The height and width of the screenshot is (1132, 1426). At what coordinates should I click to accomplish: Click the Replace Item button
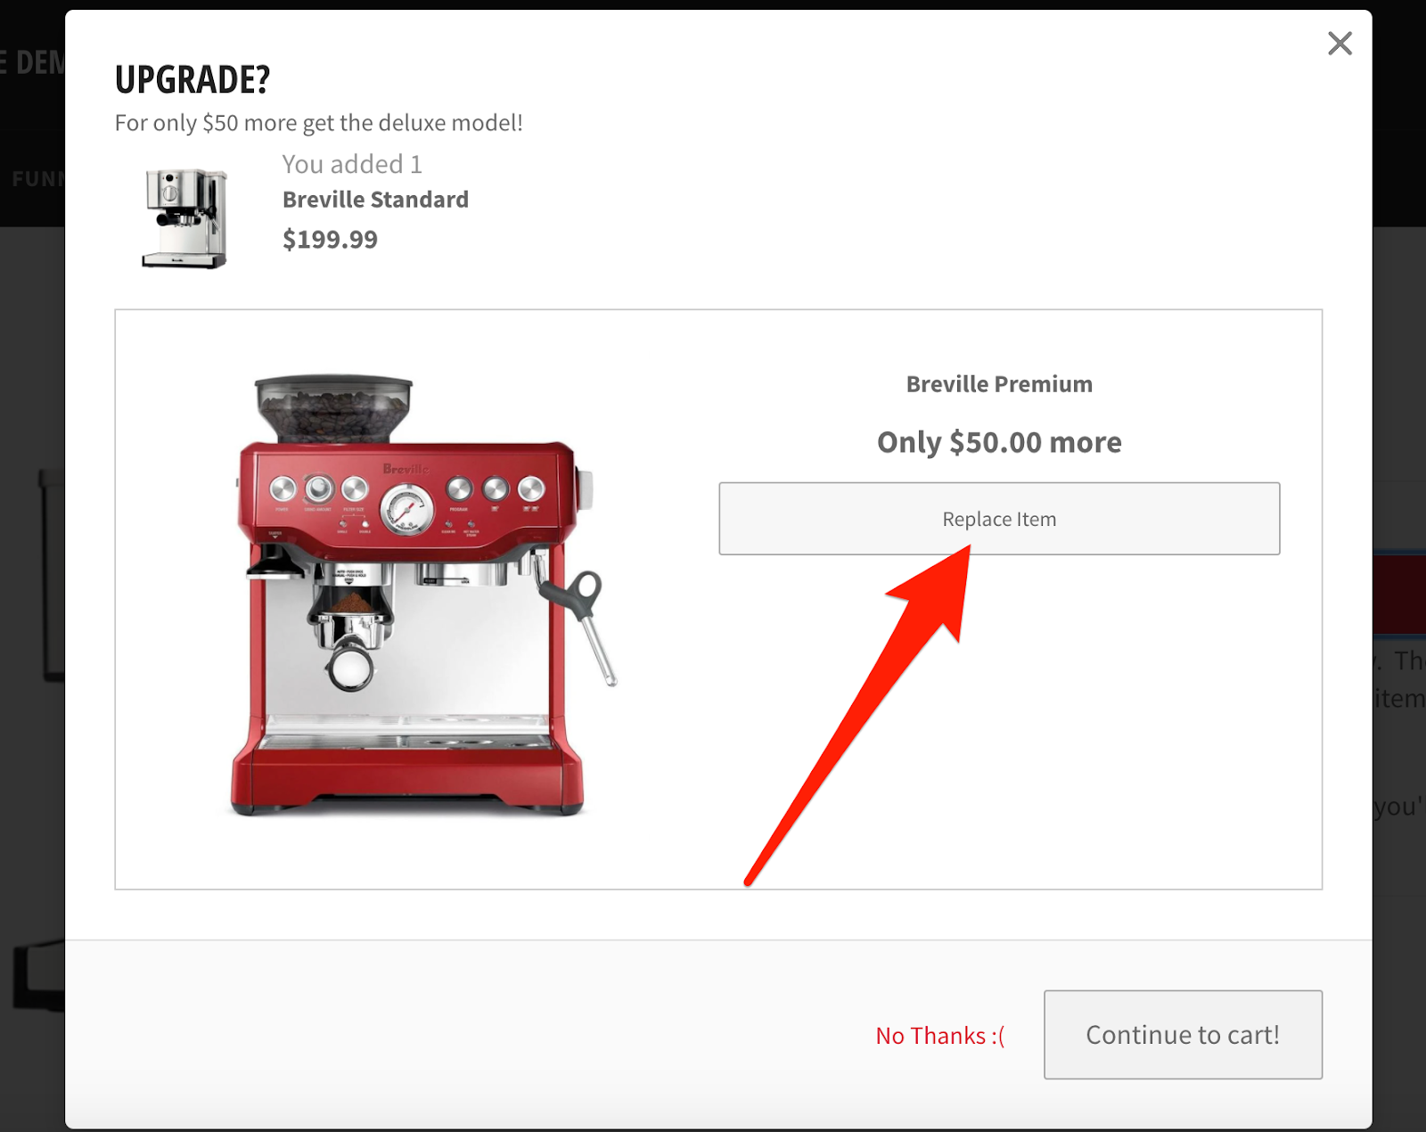[x=999, y=519]
